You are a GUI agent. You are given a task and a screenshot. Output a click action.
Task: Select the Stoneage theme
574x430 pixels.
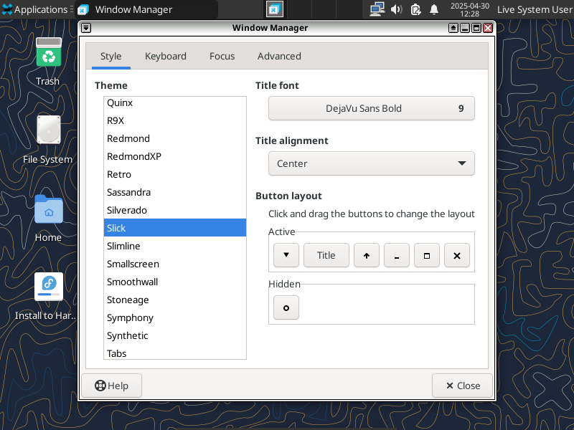175,300
